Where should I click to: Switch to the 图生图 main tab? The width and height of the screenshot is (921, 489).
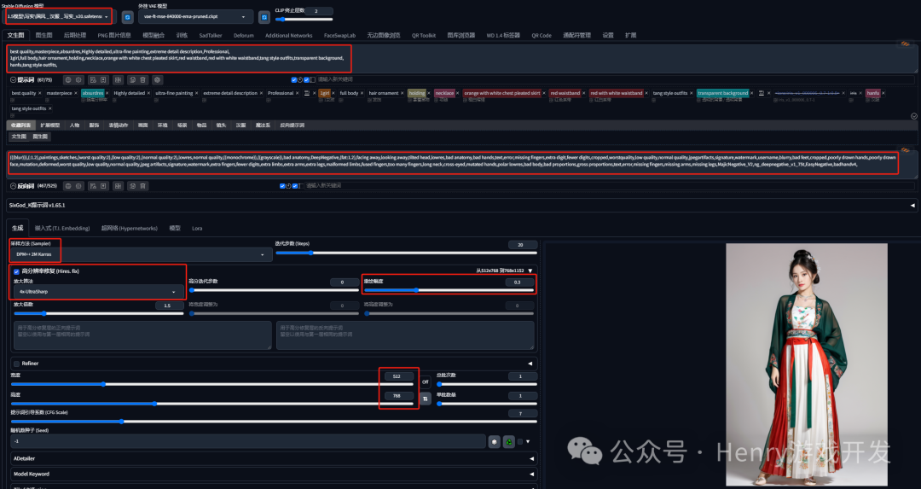click(x=44, y=35)
